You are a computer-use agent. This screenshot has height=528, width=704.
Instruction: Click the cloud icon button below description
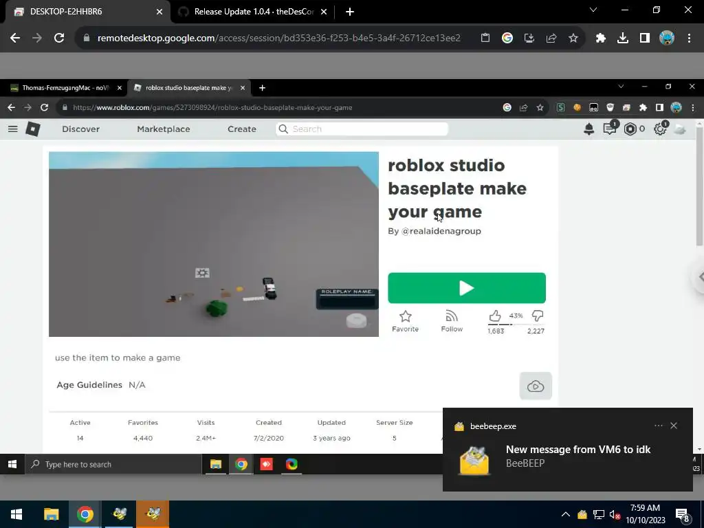pyautogui.click(x=536, y=386)
